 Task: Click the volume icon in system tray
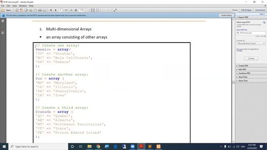click(238, 146)
